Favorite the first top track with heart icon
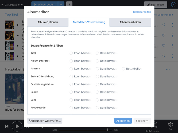The width and height of the screenshot is (178, 133). pos(164,25)
